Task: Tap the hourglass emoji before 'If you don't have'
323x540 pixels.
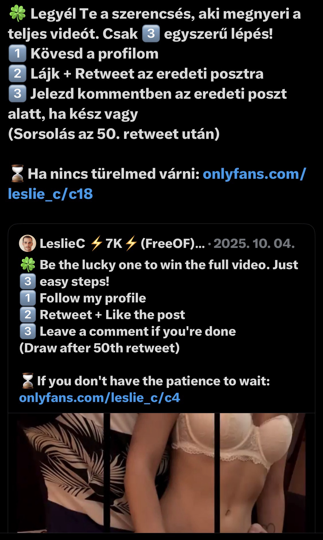Action: [x=28, y=381]
